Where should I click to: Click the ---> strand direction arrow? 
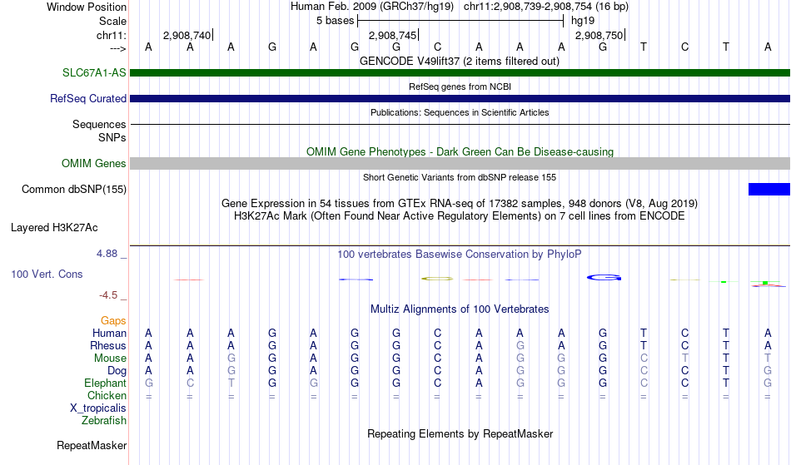click(x=118, y=48)
